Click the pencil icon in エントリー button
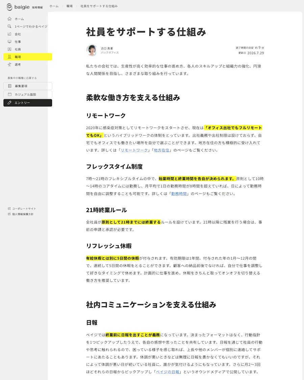This screenshot has width=304, height=380. point(9,102)
